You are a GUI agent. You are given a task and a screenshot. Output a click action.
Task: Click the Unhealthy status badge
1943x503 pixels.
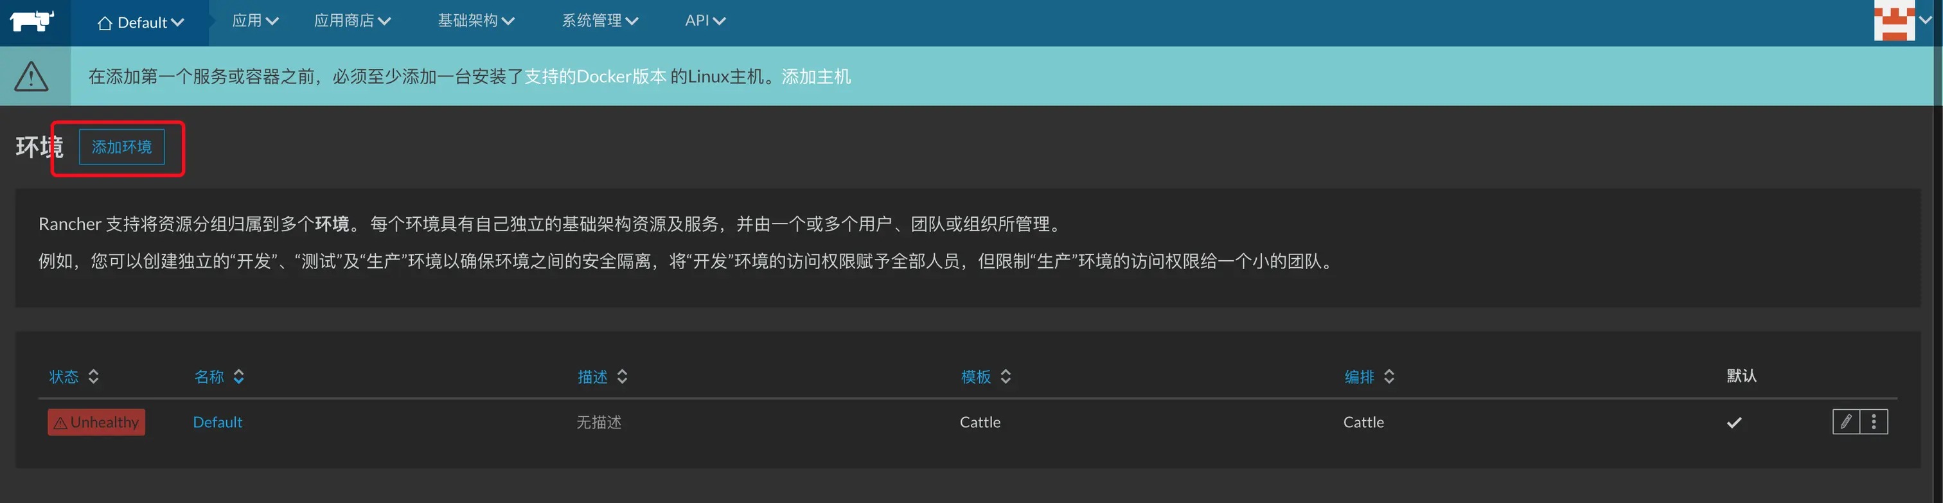pyautogui.click(x=96, y=422)
